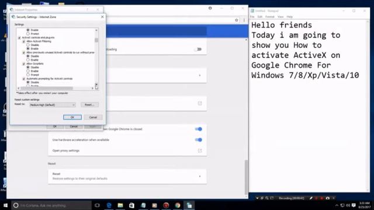Viewport: 374px width, 210px height.
Task: Click the help question mark in Internet Properties
Action: point(87,9)
